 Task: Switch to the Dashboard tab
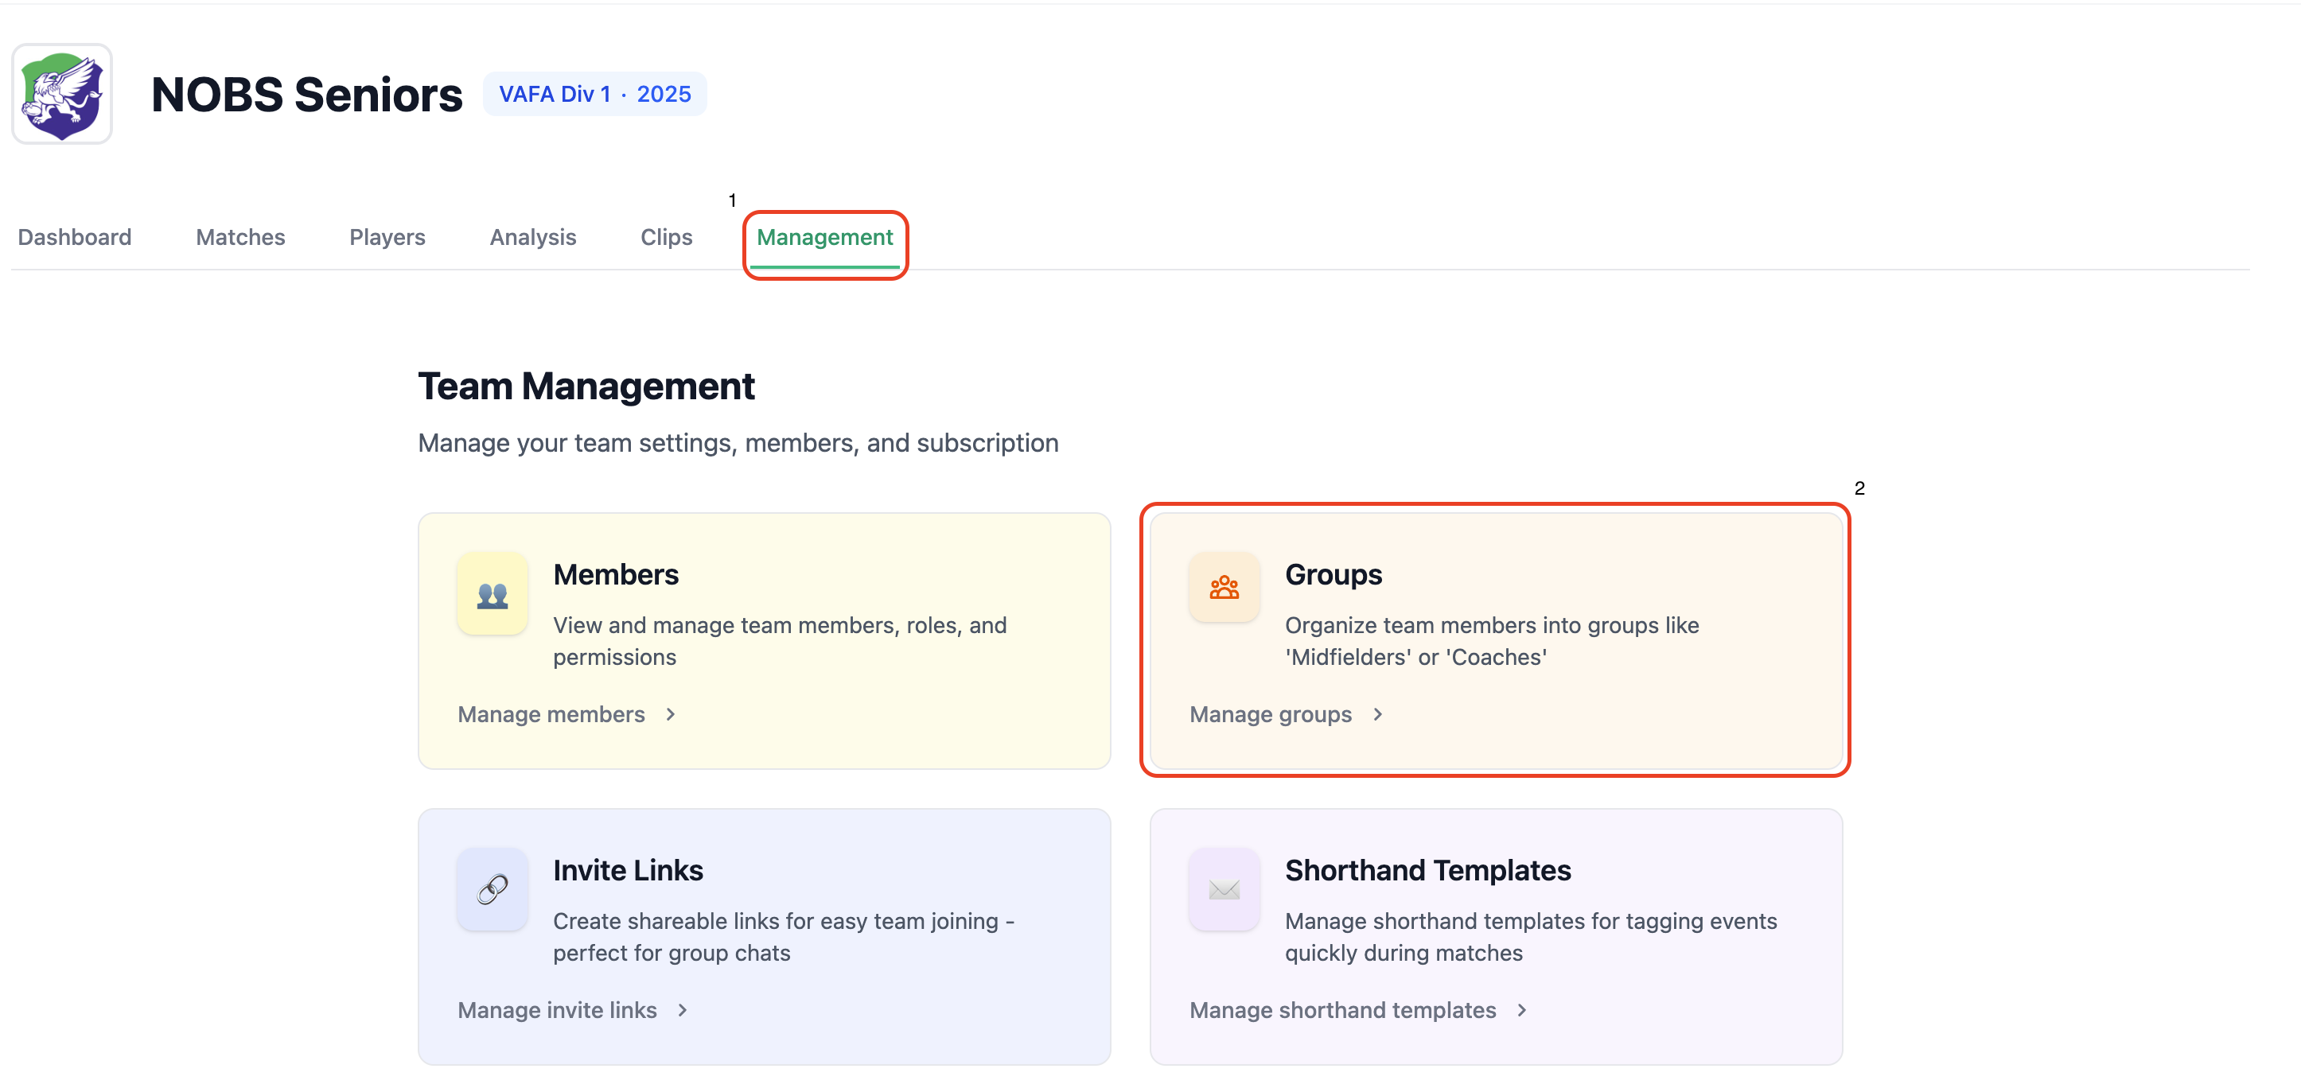(x=75, y=238)
